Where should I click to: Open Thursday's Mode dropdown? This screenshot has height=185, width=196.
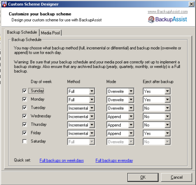pos(120,125)
